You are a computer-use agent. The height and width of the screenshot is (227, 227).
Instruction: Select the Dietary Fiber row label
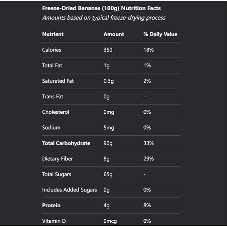click(58, 159)
